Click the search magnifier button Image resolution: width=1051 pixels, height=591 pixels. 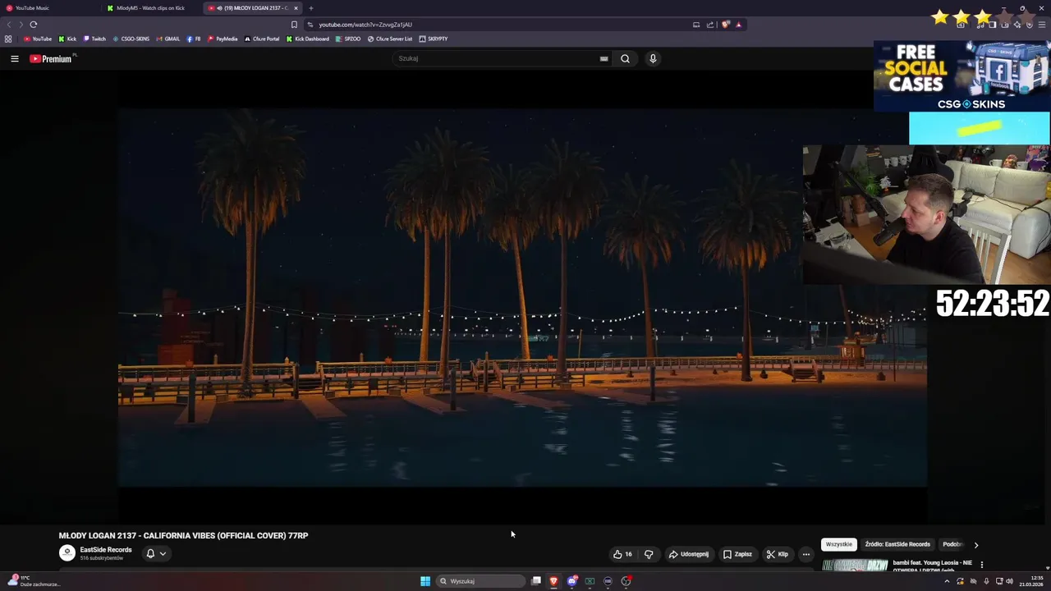[625, 58]
